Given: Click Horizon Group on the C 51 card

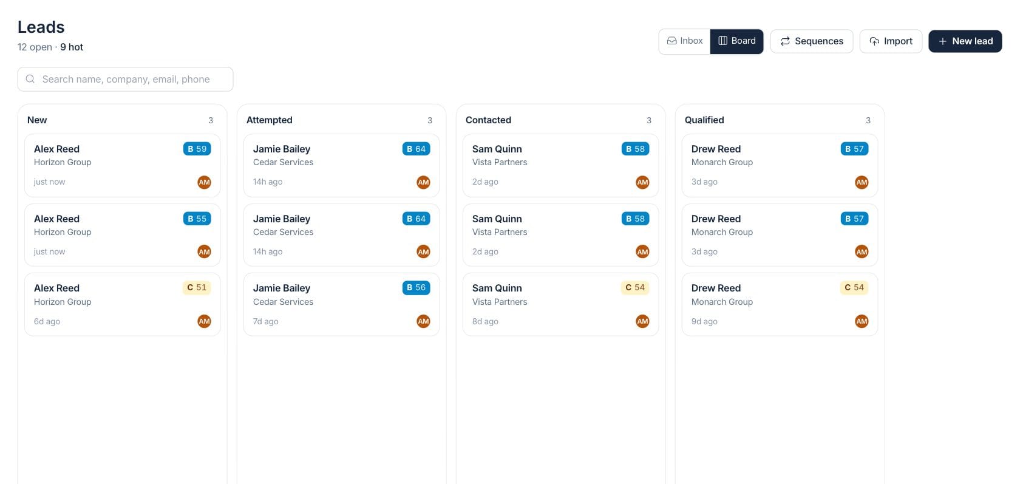Looking at the screenshot, I should (x=63, y=302).
